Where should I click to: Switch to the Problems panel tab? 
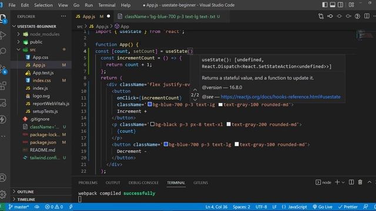88,182
